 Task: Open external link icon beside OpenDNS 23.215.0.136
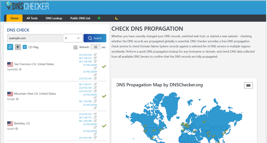(95, 78)
